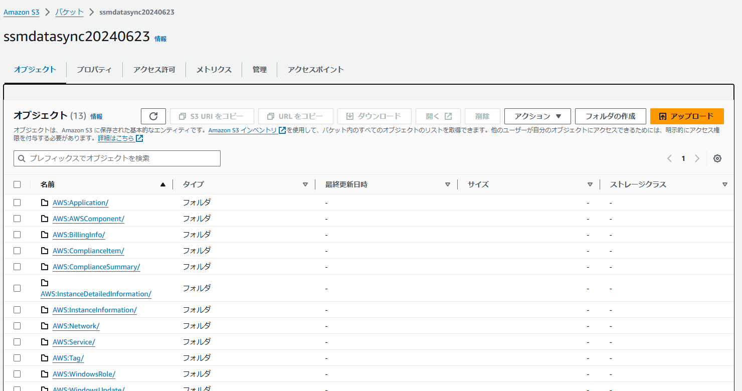
Task: Switch to the 管理 tab
Action: click(x=260, y=70)
